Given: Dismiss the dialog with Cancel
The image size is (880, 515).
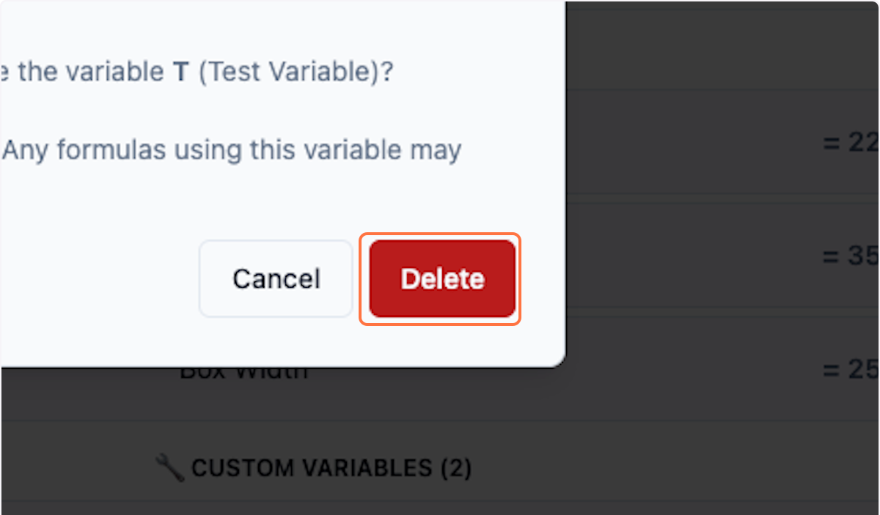Looking at the screenshot, I should pos(276,278).
